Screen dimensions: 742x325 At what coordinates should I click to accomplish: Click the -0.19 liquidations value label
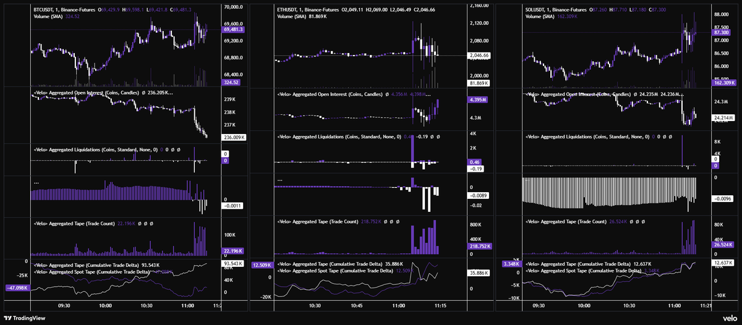[x=475, y=169]
